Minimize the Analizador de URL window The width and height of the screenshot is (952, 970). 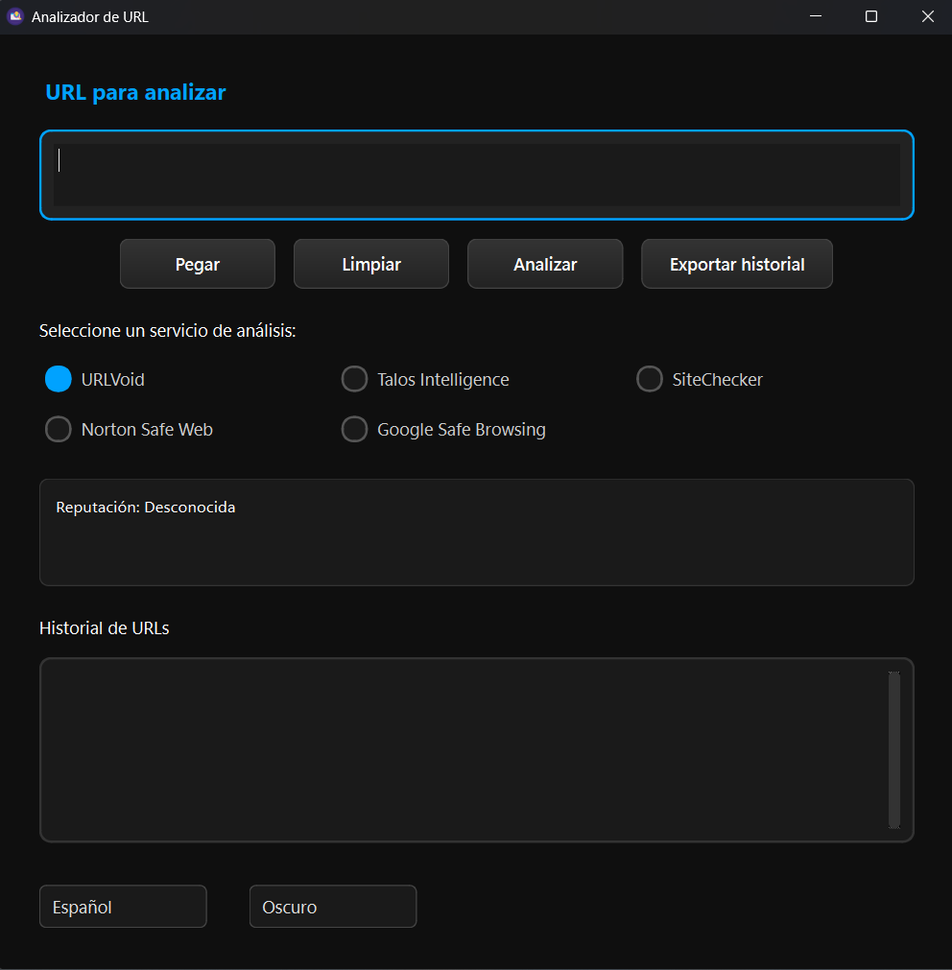816,16
